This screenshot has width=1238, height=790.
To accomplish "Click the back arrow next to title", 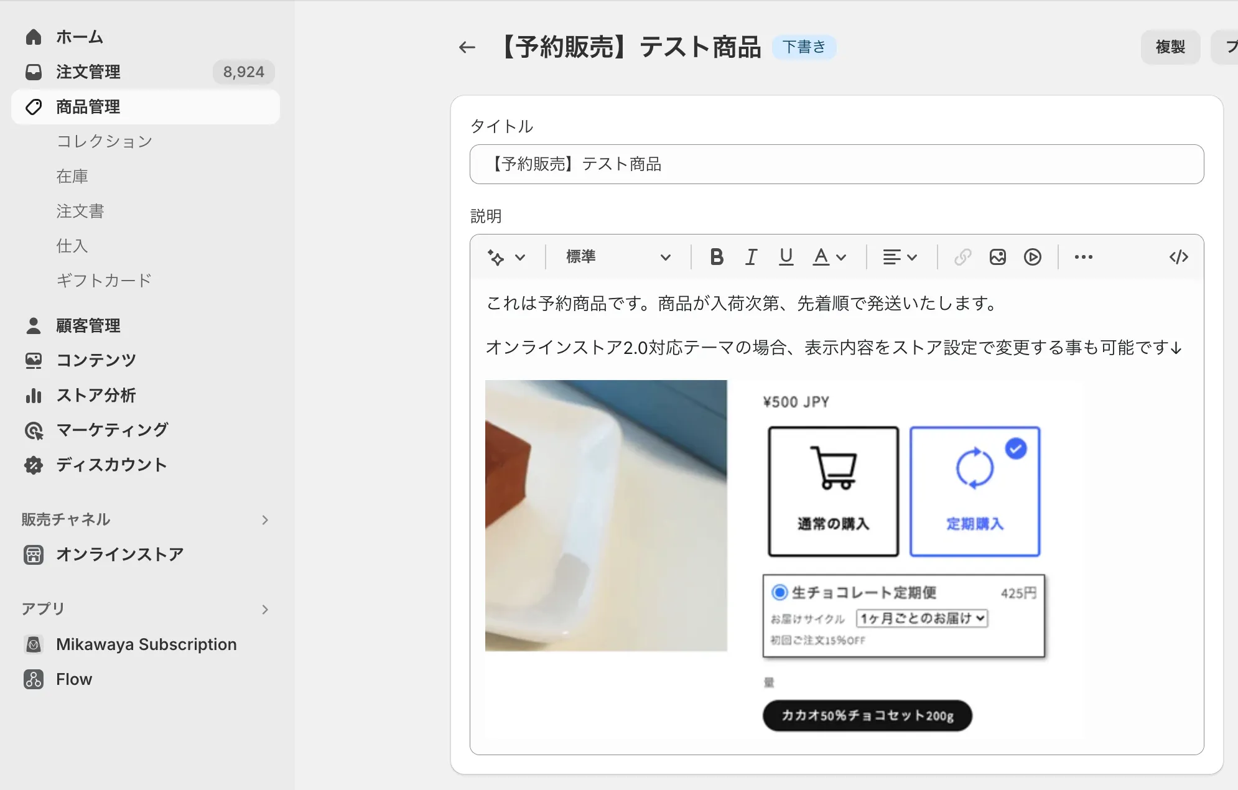I will tap(467, 47).
